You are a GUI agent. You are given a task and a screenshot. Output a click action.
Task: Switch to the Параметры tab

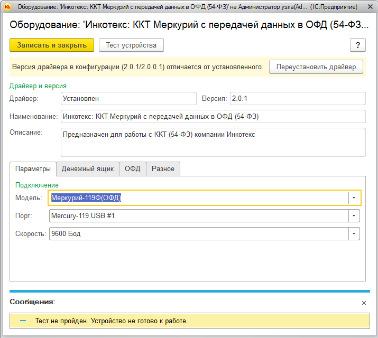(33, 169)
